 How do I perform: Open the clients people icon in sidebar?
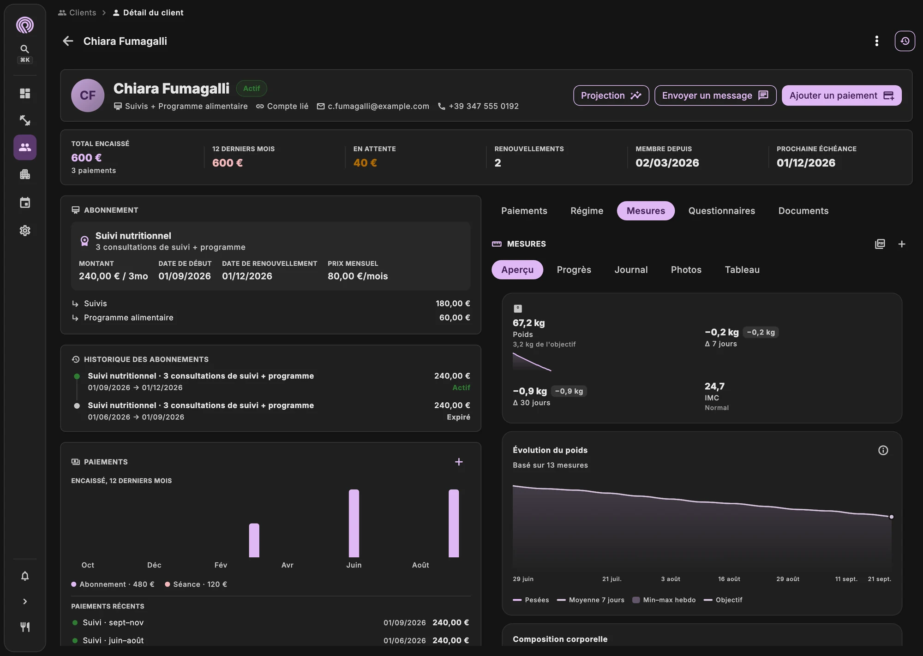25,147
